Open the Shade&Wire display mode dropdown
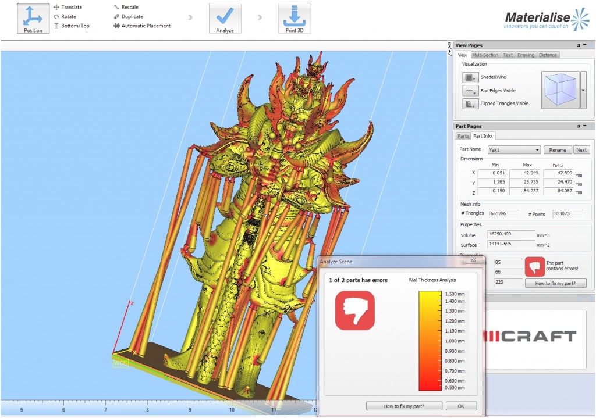 tap(470, 77)
